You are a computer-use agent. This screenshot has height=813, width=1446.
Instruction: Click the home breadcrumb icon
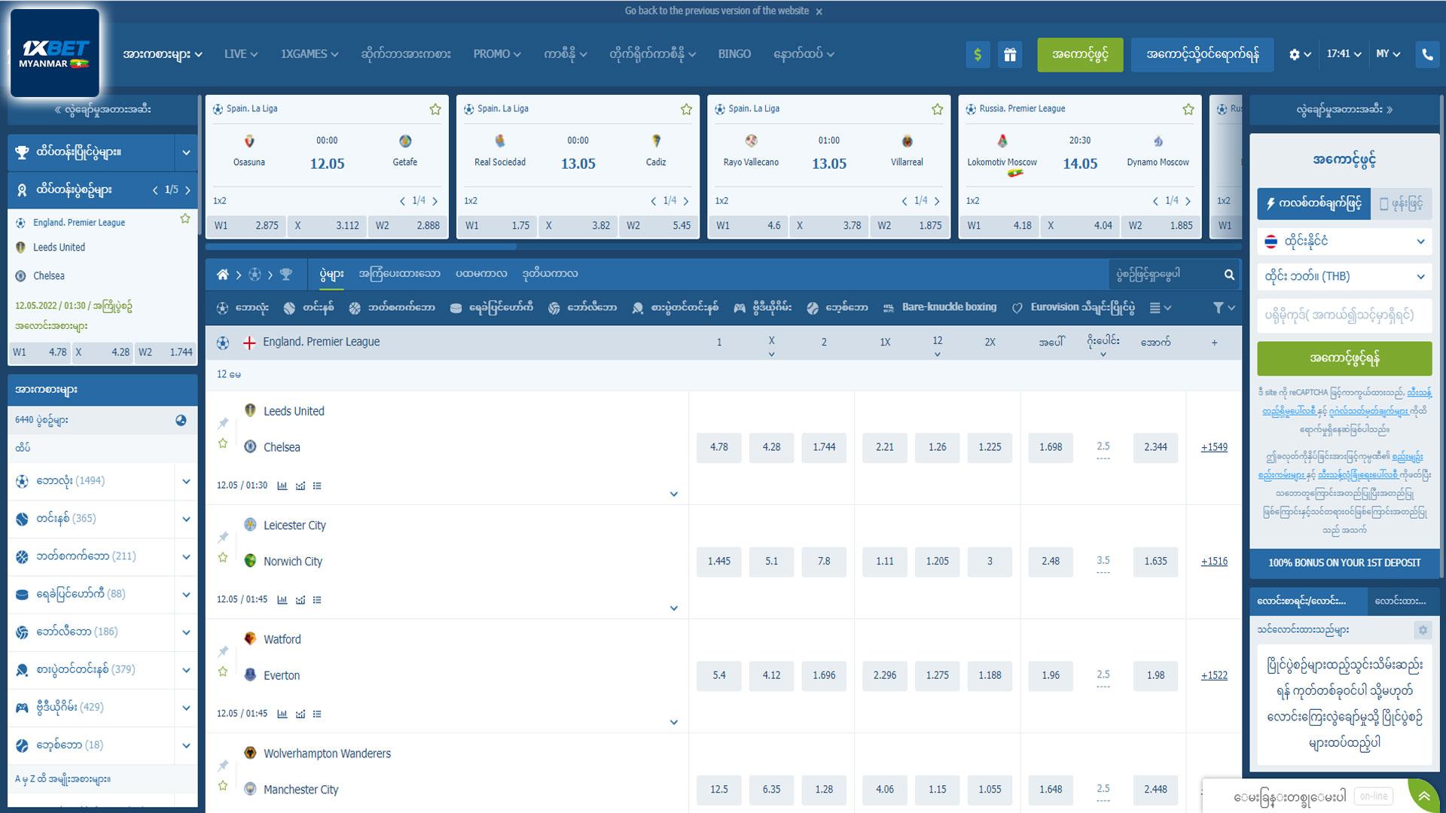(222, 275)
